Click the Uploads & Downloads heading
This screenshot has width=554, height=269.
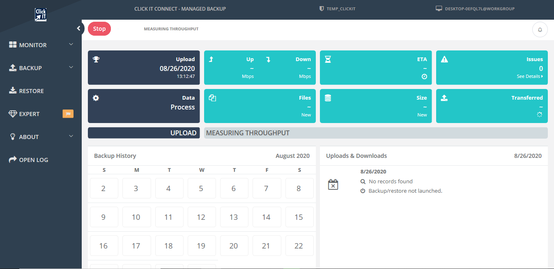coord(356,156)
